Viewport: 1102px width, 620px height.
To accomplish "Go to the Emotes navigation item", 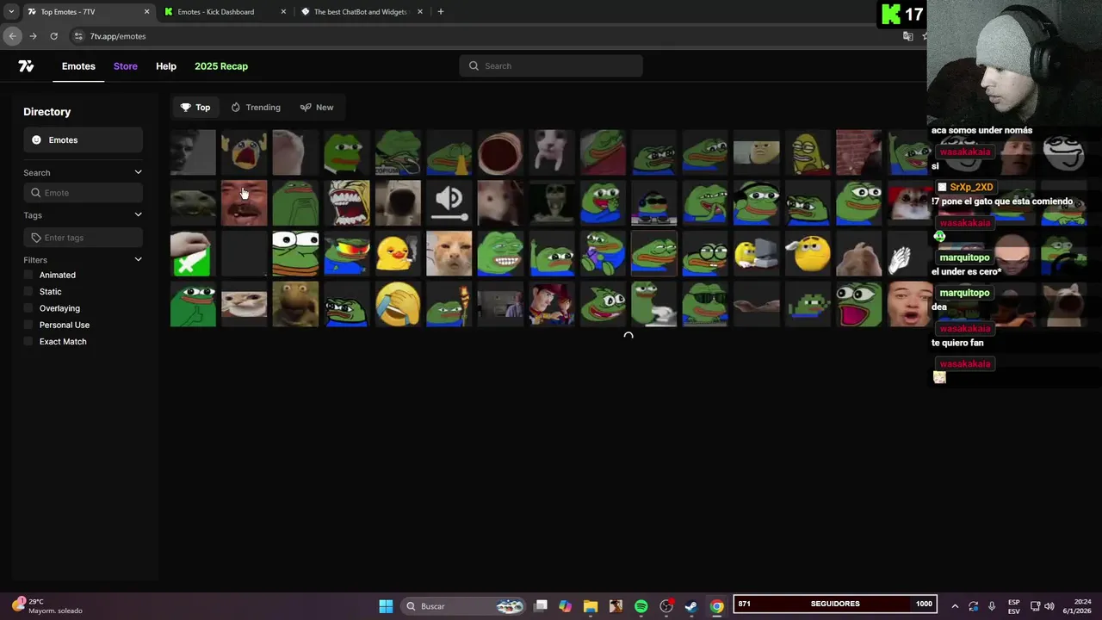I will 78,66.
